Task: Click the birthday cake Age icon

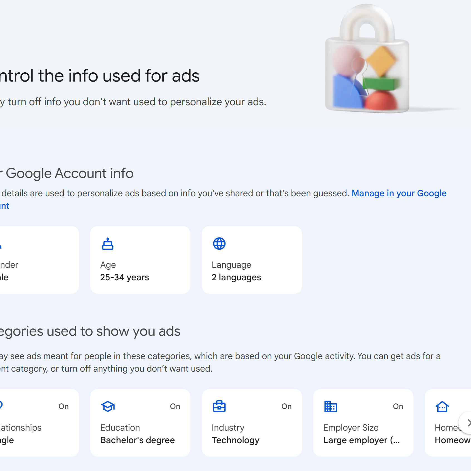Action: (x=108, y=244)
